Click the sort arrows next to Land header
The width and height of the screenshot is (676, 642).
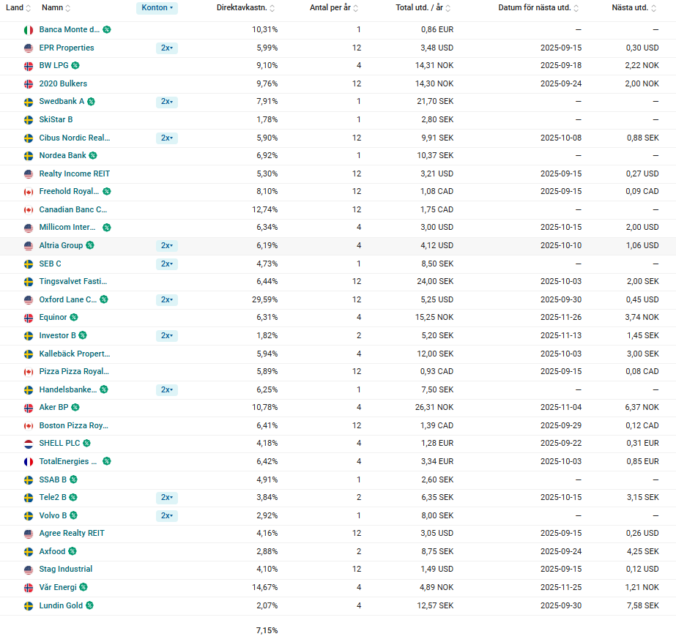coord(29,8)
